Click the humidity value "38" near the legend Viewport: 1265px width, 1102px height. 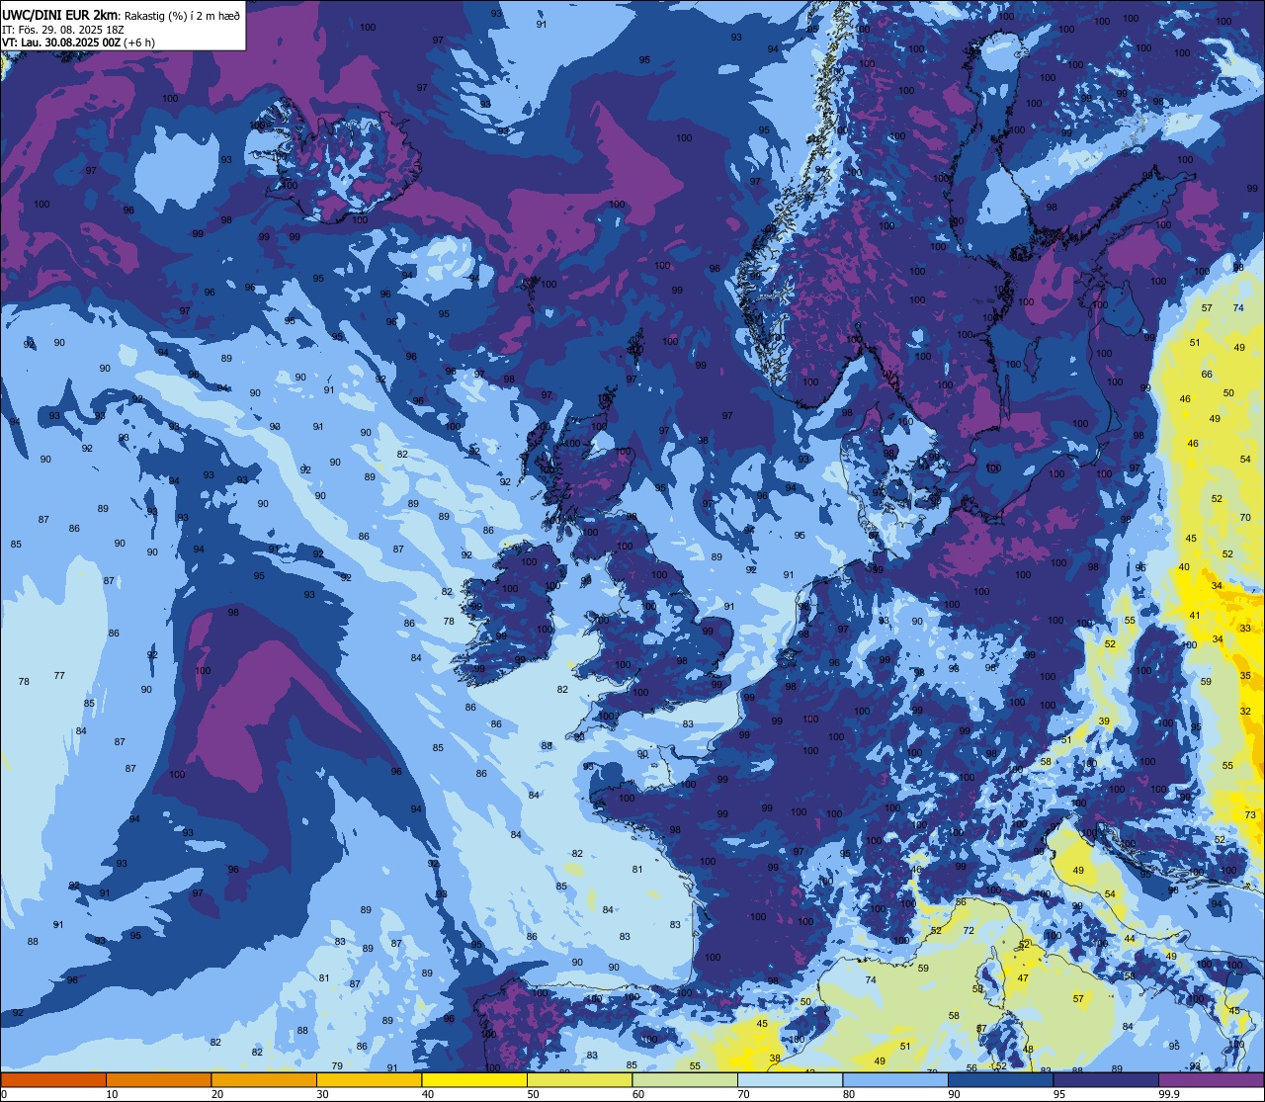coord(775,1058)
